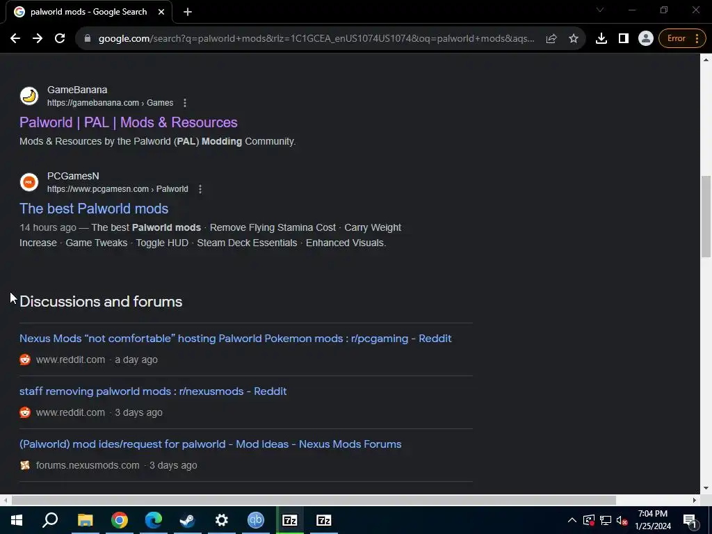Open mod ides/request Nexus Mods Forums link
This screenshot has height=534, width=712.
pyautogui.click(x=210, y=444)
